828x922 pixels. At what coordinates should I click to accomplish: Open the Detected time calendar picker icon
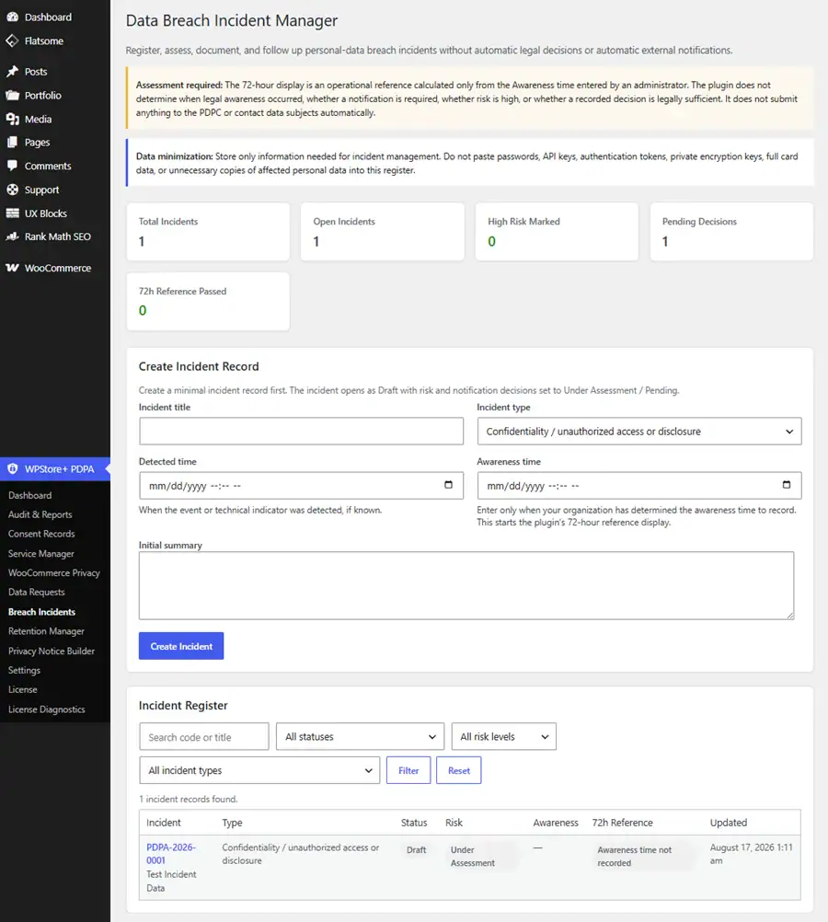448,485
